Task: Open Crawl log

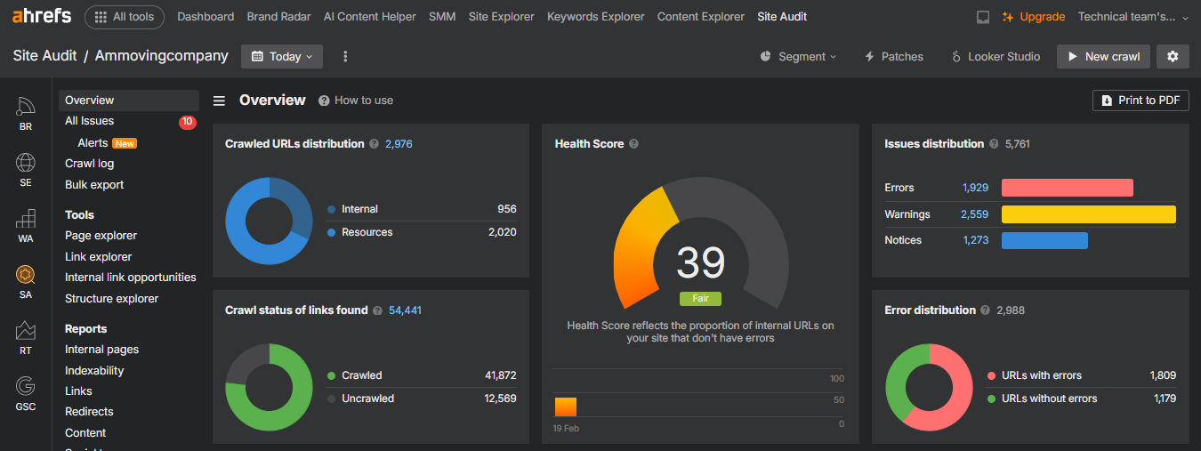Action: click(x=89, y=164)
